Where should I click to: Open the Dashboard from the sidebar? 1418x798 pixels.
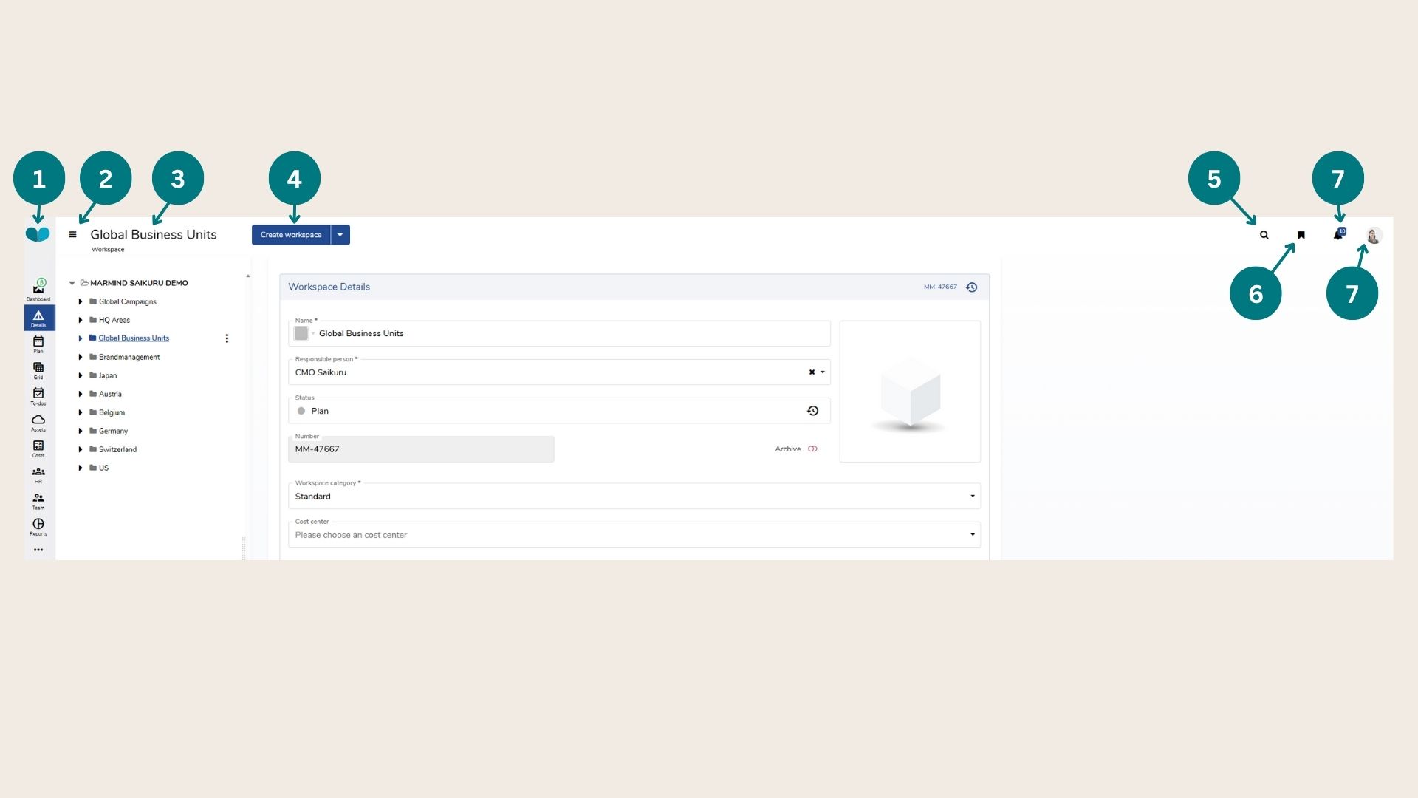tap(38, 290)
